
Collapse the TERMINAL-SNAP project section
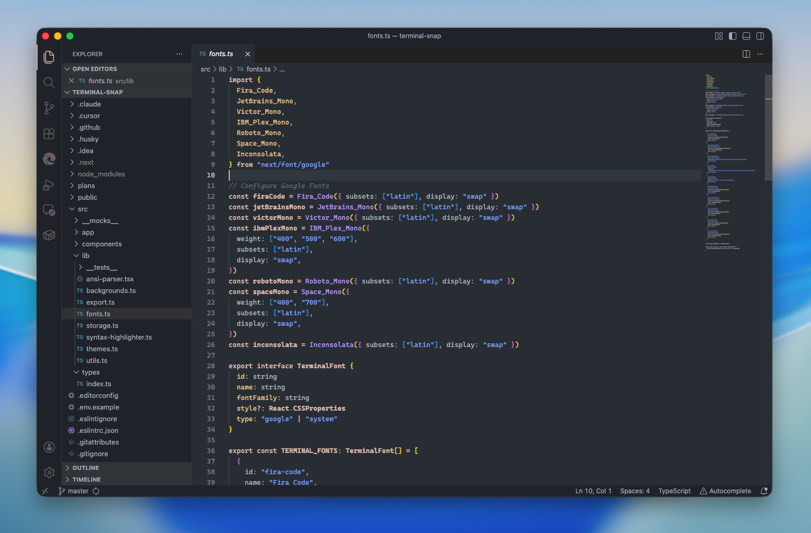coord(127,92)
